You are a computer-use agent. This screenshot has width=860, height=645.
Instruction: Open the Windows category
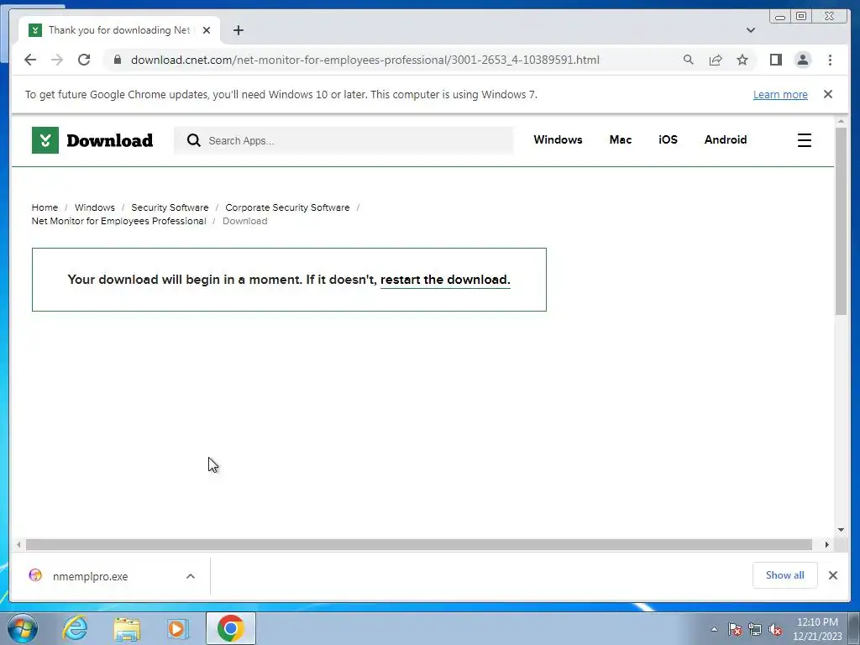(558, 140)
